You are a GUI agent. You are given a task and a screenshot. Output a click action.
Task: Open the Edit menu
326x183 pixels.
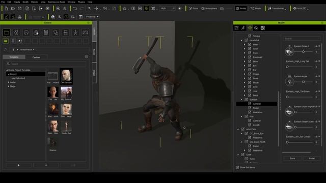coord(9,2)
